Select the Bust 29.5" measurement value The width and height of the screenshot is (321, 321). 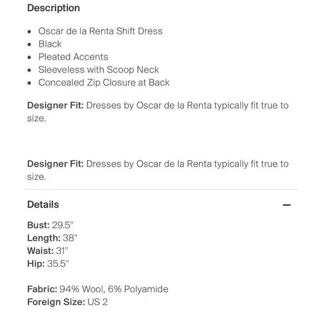[x=63, y=225]
